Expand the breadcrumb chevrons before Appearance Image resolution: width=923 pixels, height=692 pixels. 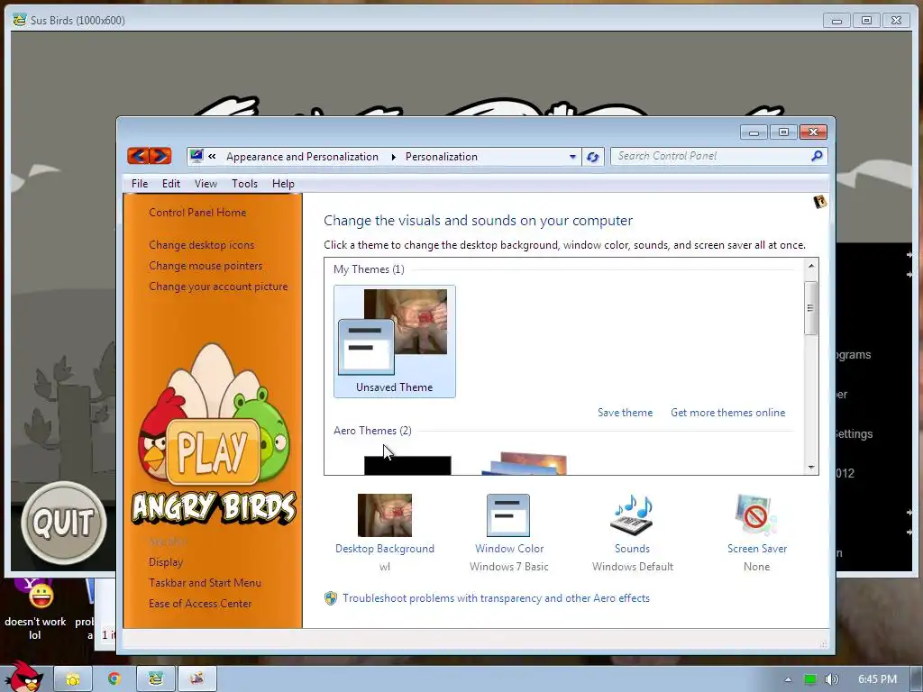[x=212, y=157]
